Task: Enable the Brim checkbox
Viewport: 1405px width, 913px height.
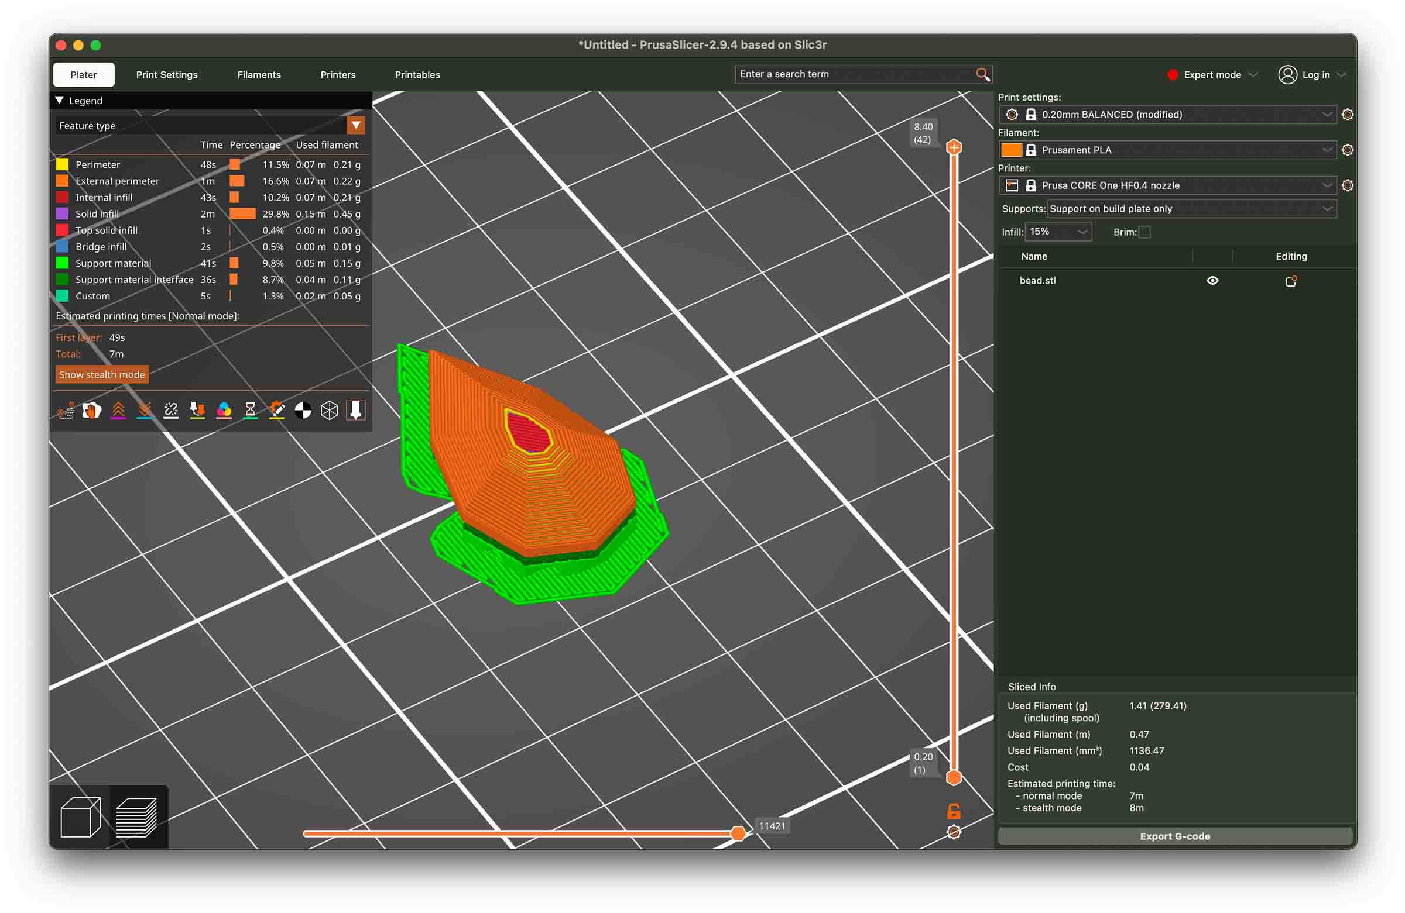Action: coord(1144,232)
